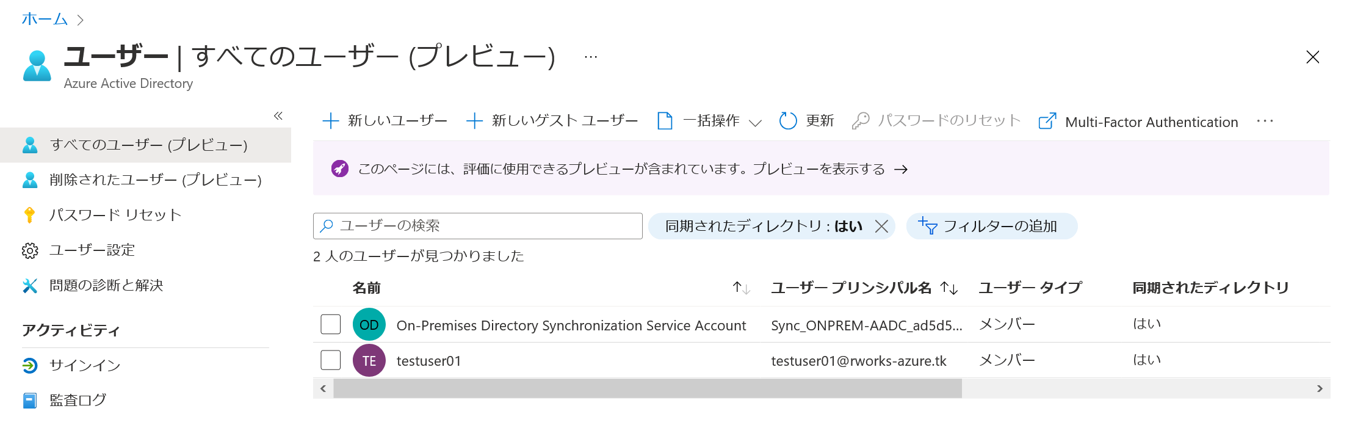
Task: Click the funnel icon for フィルターの追加
Action: click(x=928, y=226)
